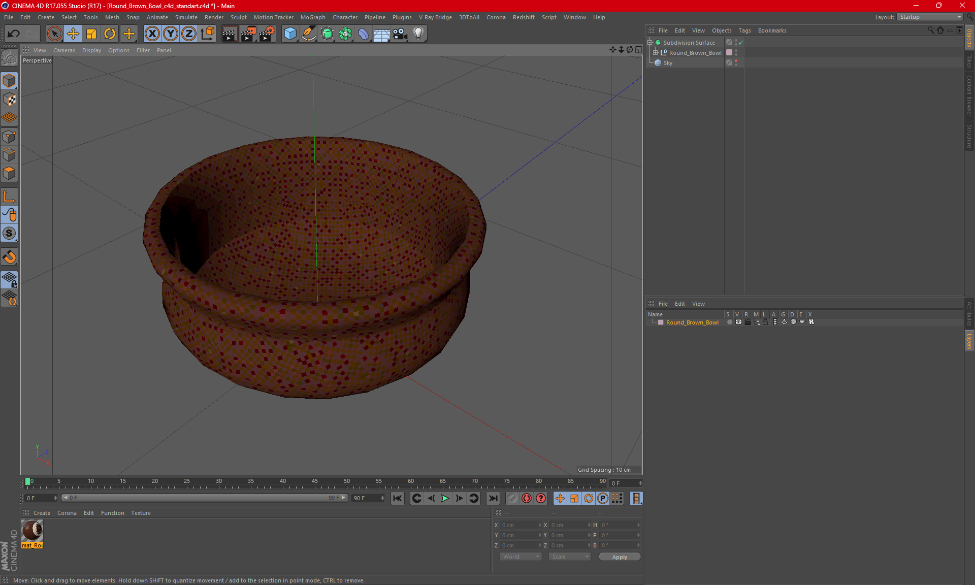This screenshot has height=585, width=975.
Task: Click the Make Editable icon at top-left
Action: pyautogui.click(x=10, y=57)
